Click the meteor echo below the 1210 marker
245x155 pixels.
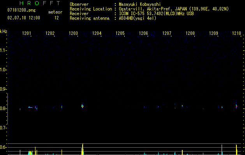(236, 106)
